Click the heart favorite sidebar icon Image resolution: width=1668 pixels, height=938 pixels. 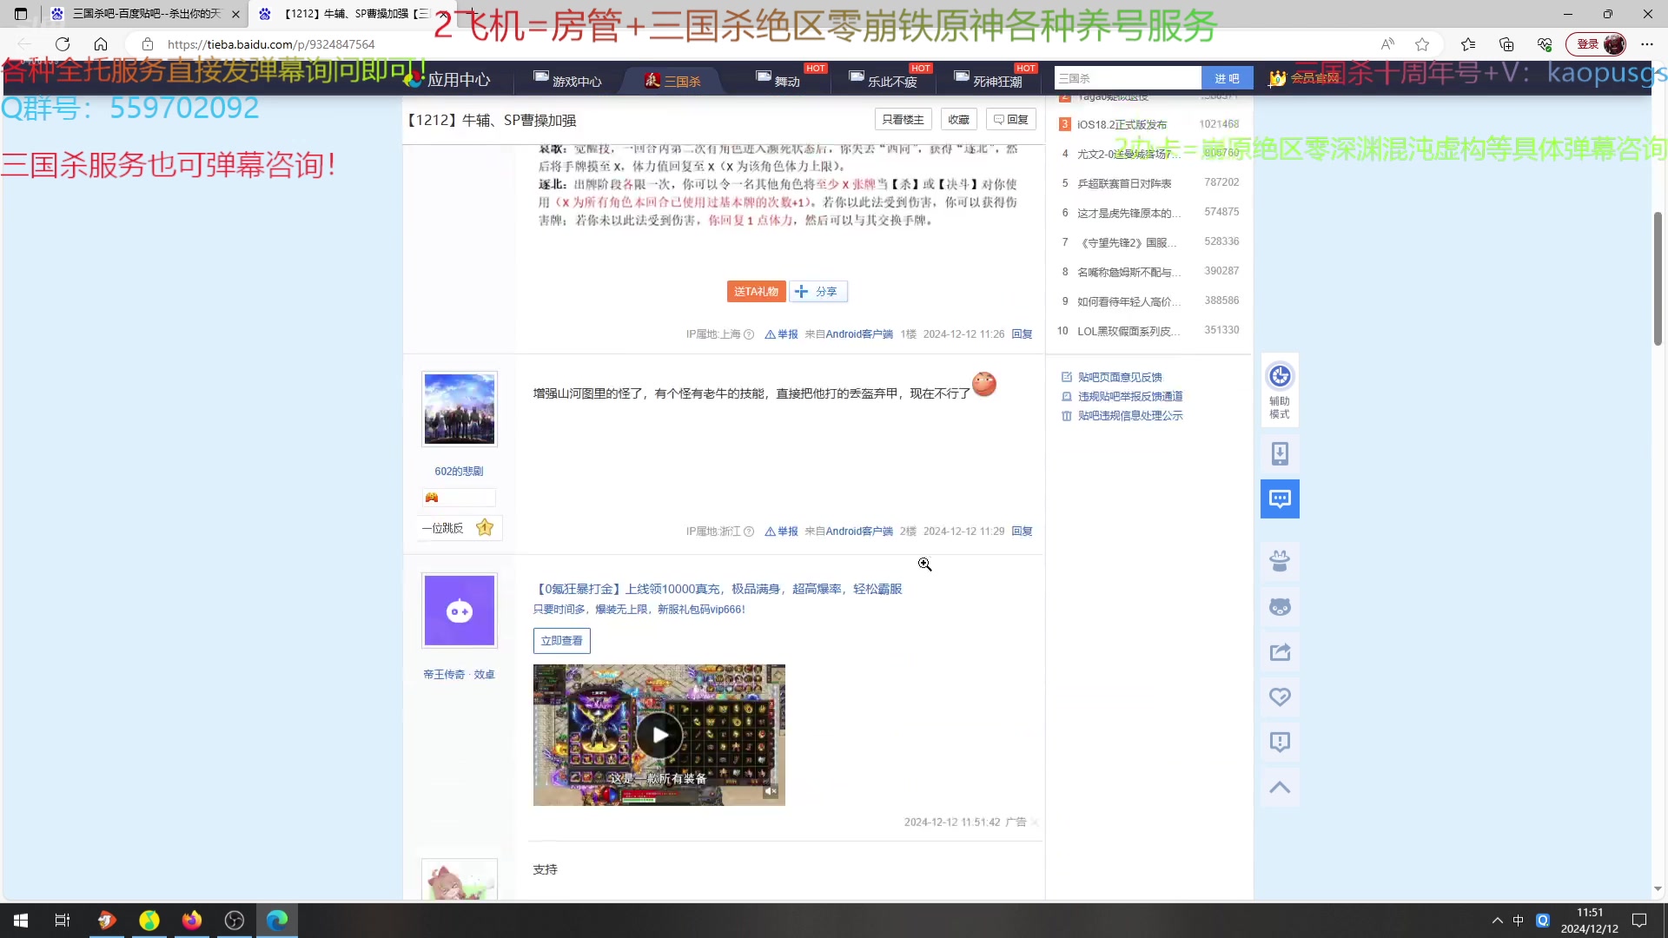1280,697
